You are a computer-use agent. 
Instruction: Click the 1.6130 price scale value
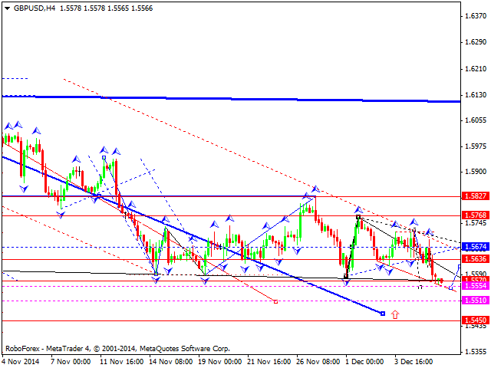click(475, 94)
